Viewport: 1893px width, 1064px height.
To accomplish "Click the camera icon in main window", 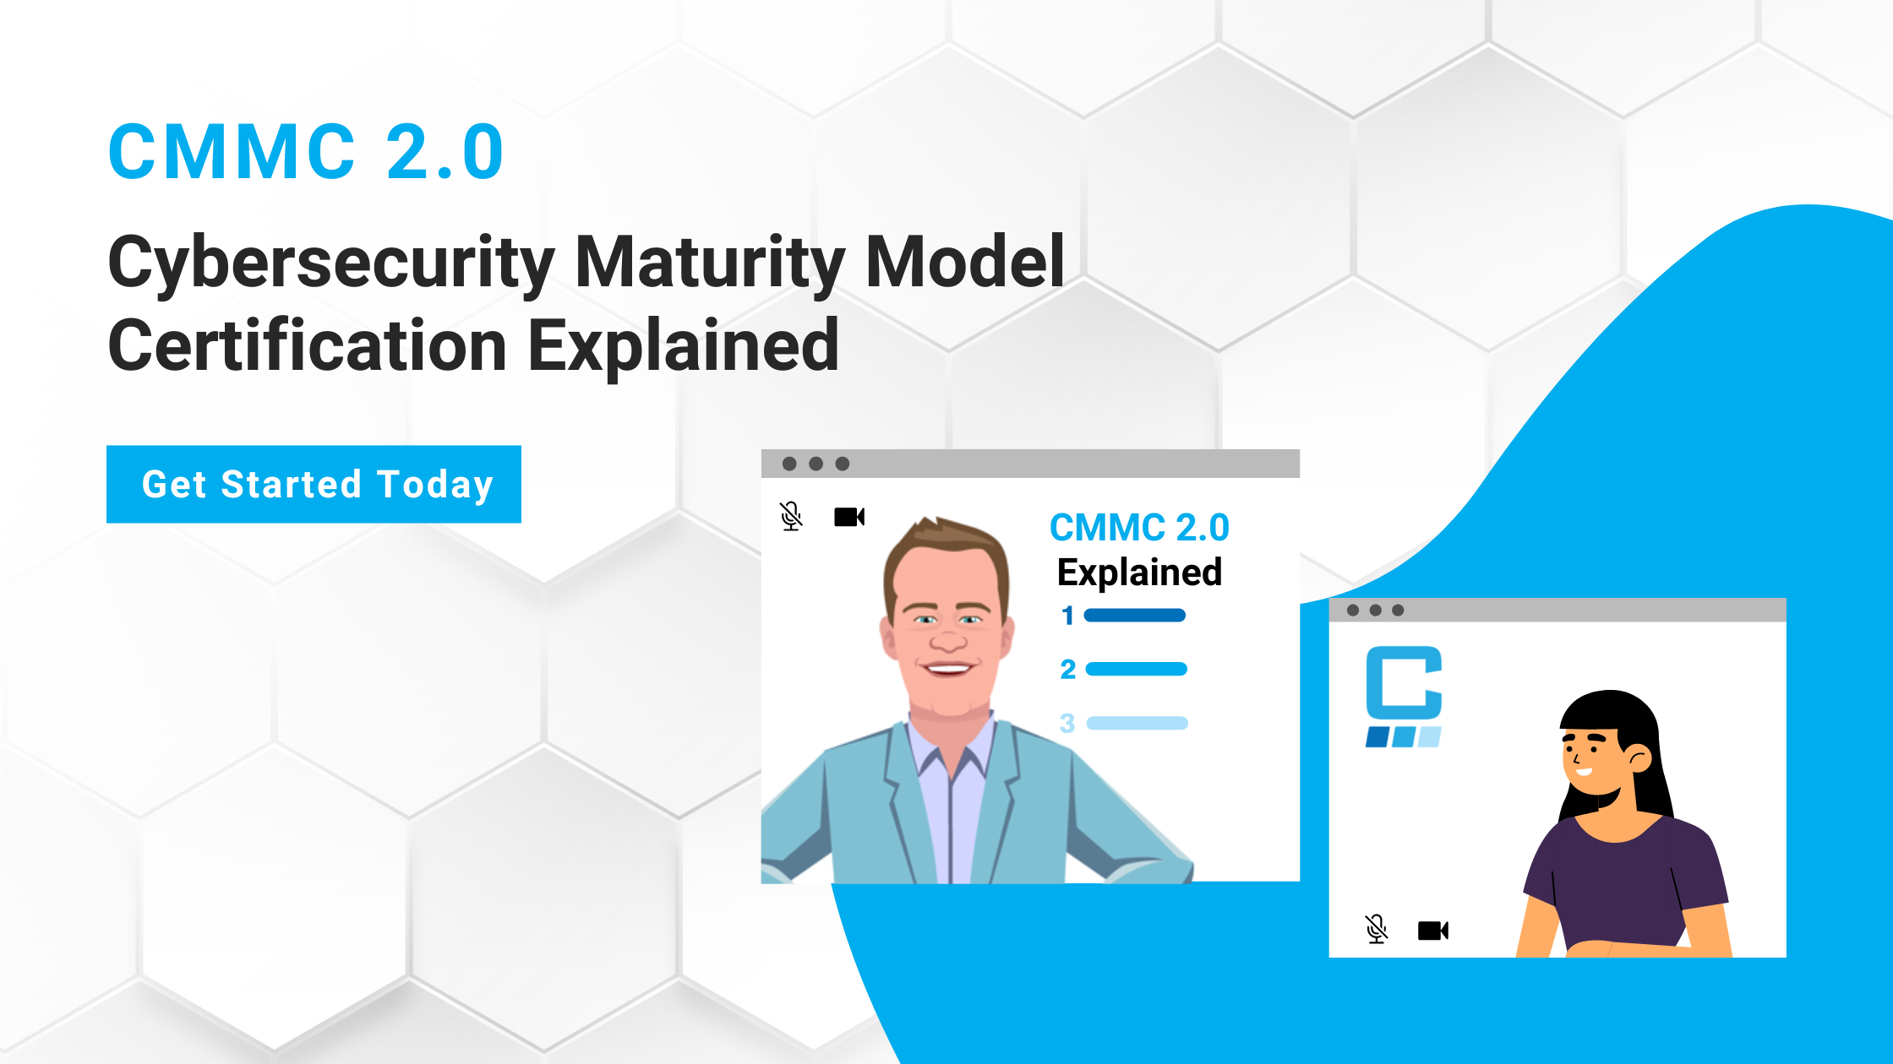I will (848, 516).
